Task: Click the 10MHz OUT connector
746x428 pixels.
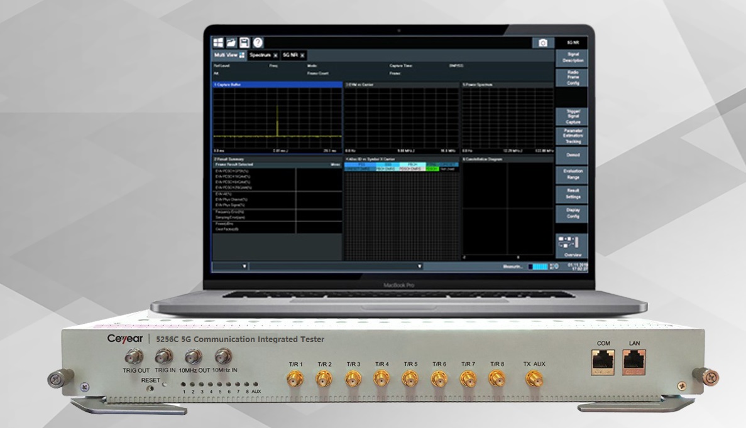Action: pos(194,356)
